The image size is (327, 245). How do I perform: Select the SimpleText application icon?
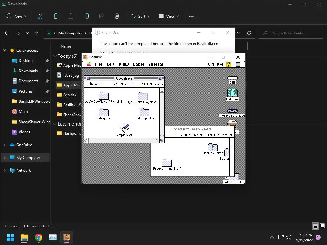click(x=124, y=130)
